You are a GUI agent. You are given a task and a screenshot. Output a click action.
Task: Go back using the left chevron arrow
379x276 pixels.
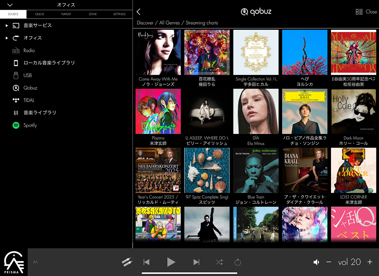click(138, 12)
